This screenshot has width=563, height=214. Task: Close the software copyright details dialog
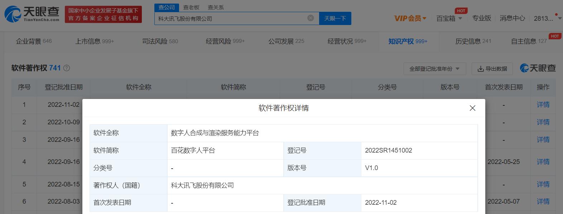pyautogui.click(x=472, y=108)
